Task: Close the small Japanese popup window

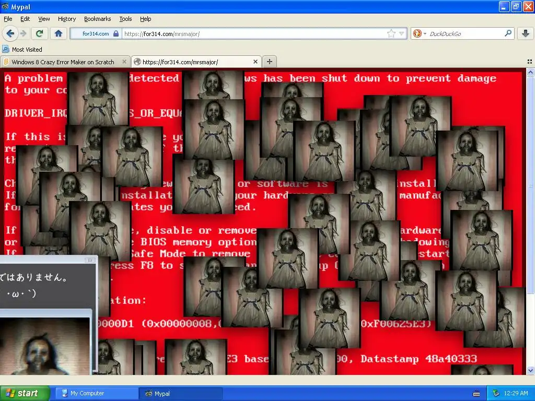Action: (90, 260)
